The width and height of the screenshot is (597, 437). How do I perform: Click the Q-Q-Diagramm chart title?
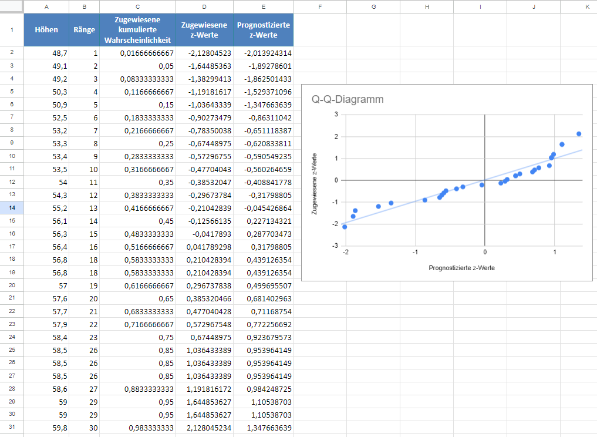tap(348, 99)
